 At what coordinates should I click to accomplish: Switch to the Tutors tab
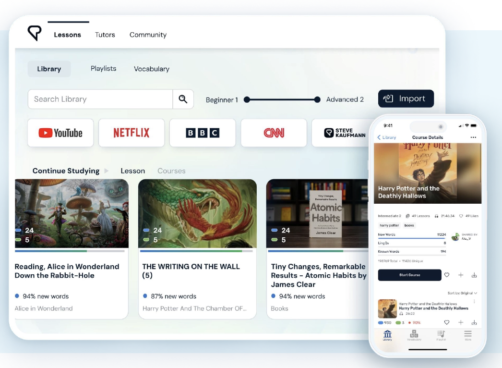105,35
